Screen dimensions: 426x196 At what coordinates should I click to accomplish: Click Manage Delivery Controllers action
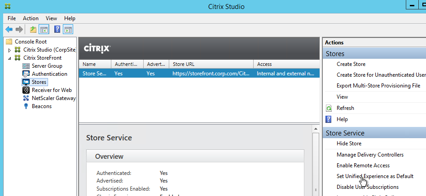[x=370, y=155]
